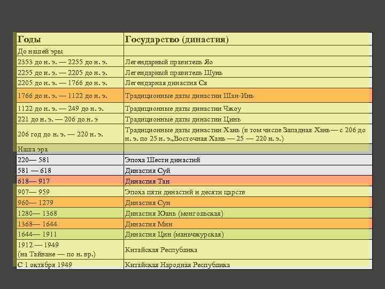Viewport: 385px width, 289px height.
Task: Click the '220— 581' years cell
Action: [x=70, y=159]
